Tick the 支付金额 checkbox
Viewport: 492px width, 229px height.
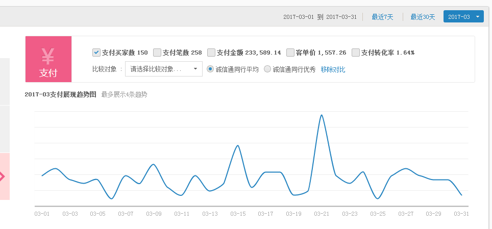tap(211, 53)
